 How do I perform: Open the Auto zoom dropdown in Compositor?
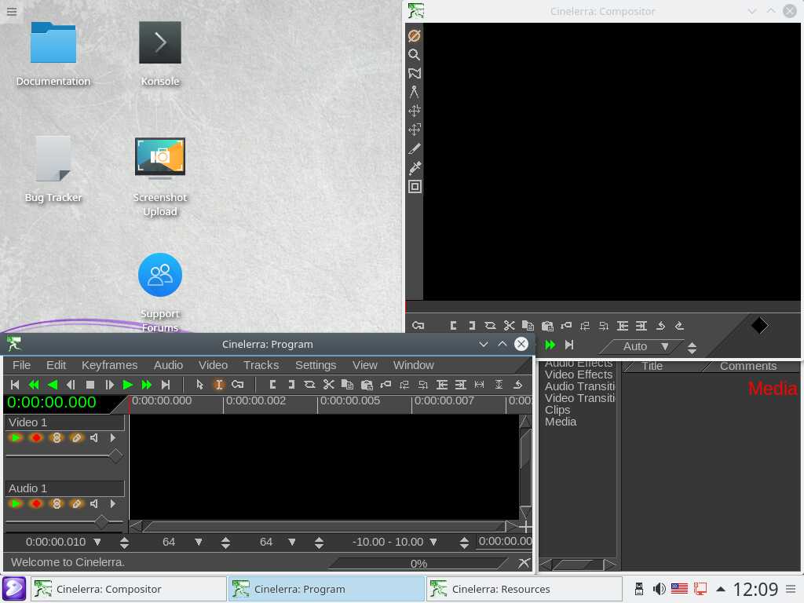coord(664,346)
